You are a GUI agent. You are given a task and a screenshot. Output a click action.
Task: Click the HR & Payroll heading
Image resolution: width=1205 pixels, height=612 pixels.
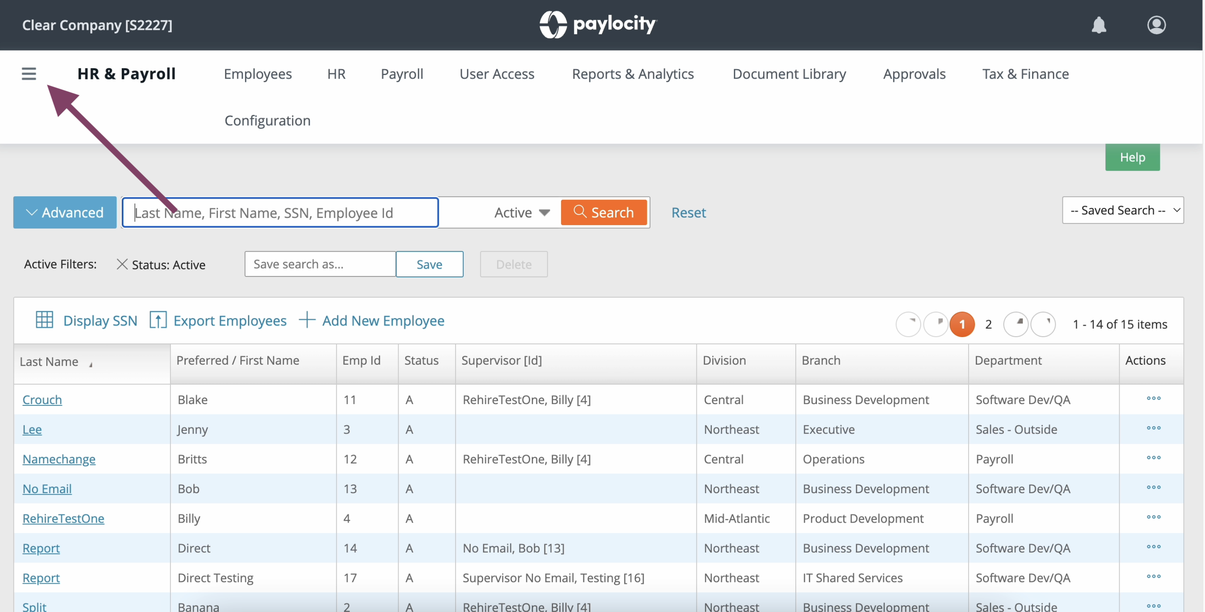pos(126,74)
